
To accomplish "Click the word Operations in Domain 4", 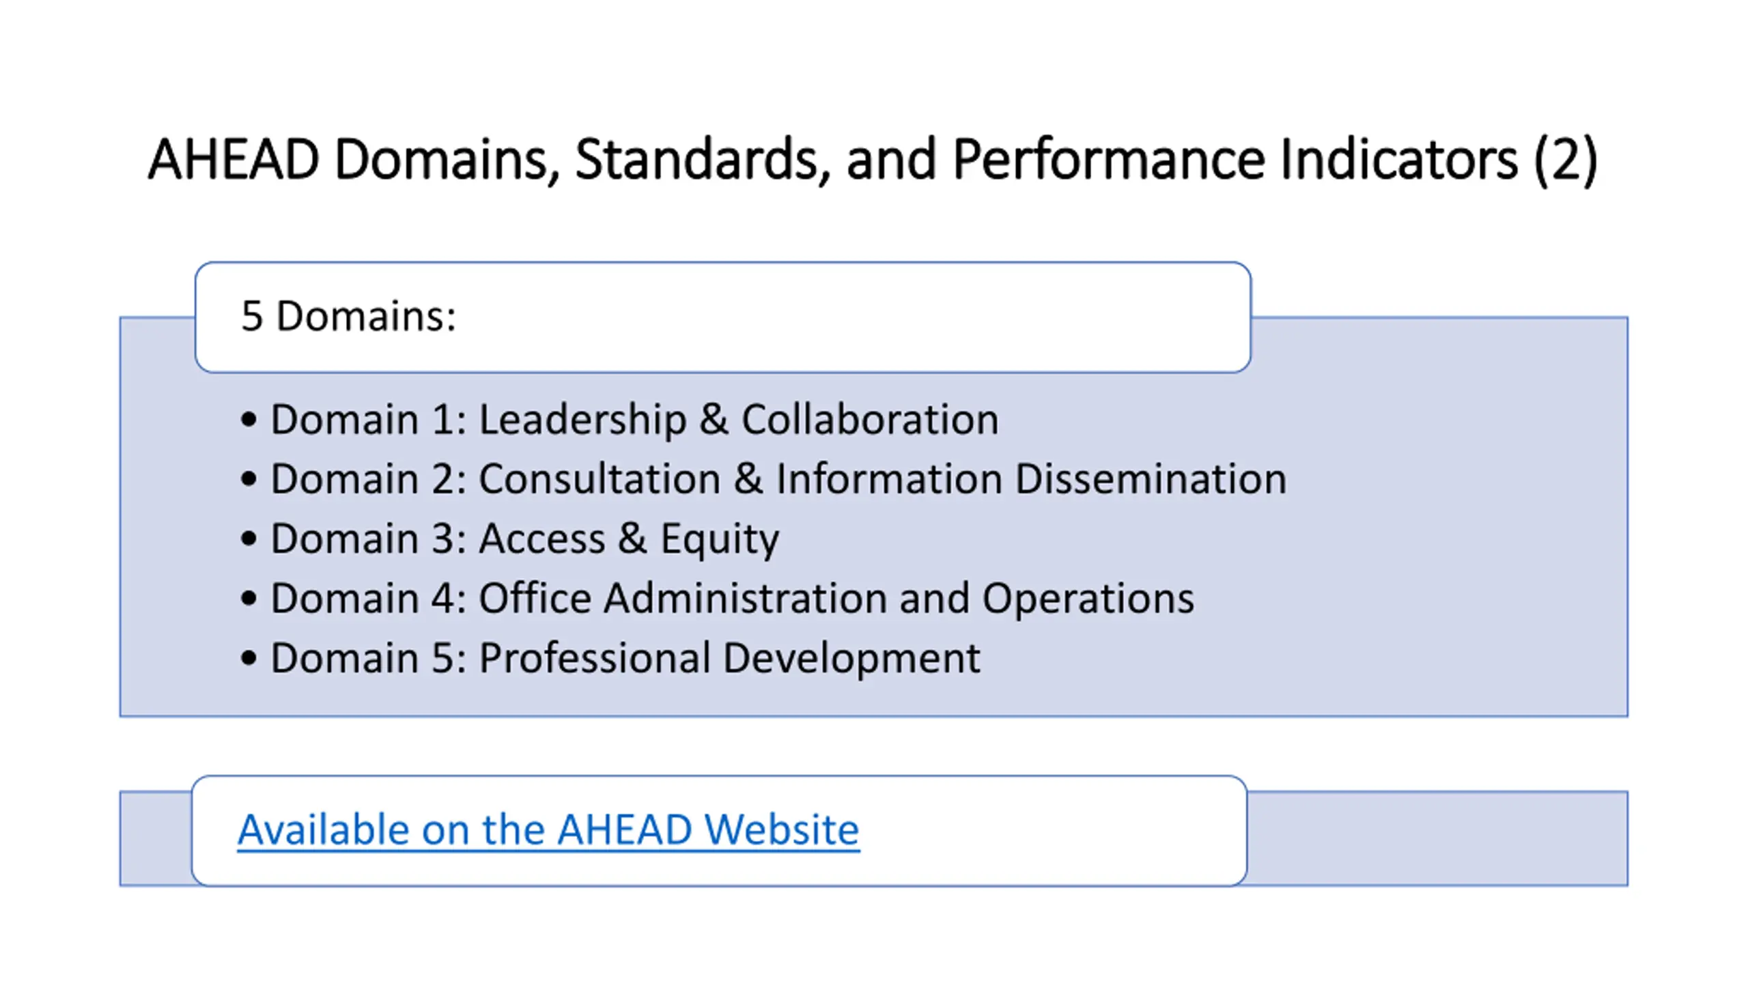I will click(x=1088, y=599).
